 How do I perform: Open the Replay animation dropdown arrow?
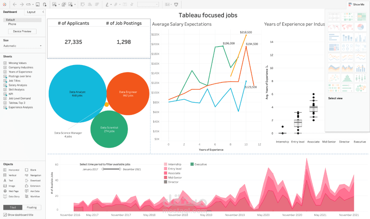(x=33, y=4)
